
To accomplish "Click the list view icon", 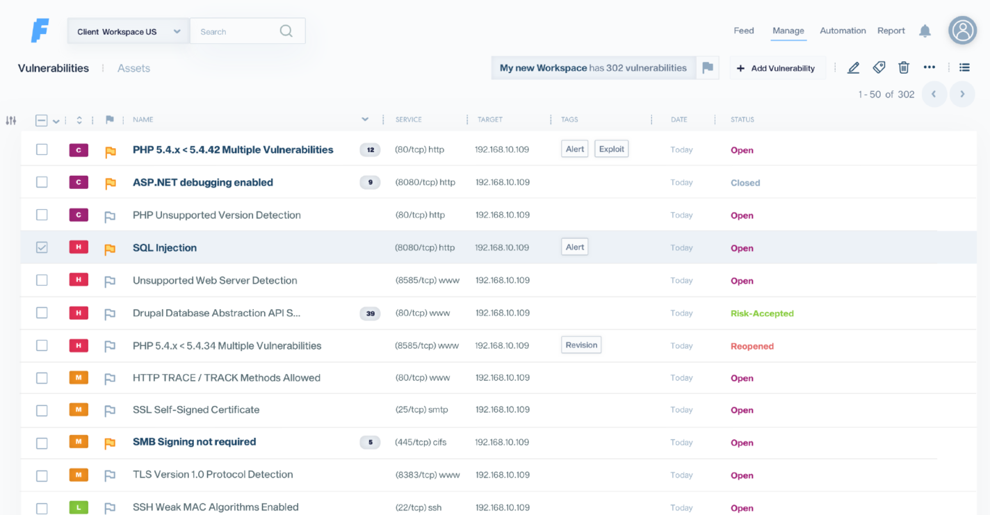I will pyautogui.click(x=964, y=67).
